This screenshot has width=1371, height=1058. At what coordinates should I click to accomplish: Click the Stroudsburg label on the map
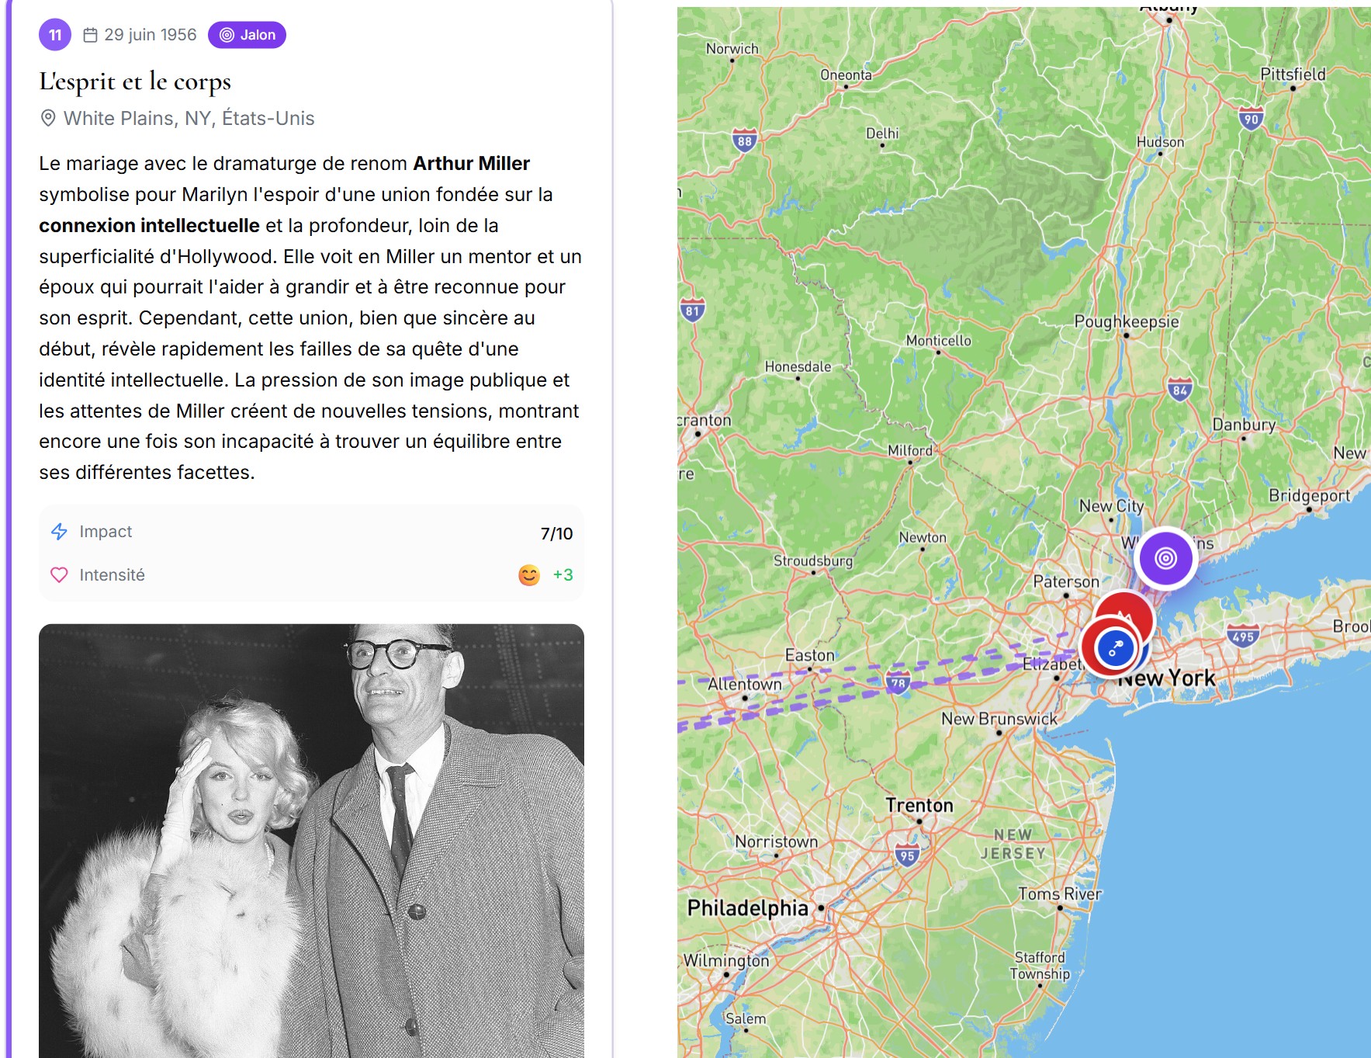813,560
